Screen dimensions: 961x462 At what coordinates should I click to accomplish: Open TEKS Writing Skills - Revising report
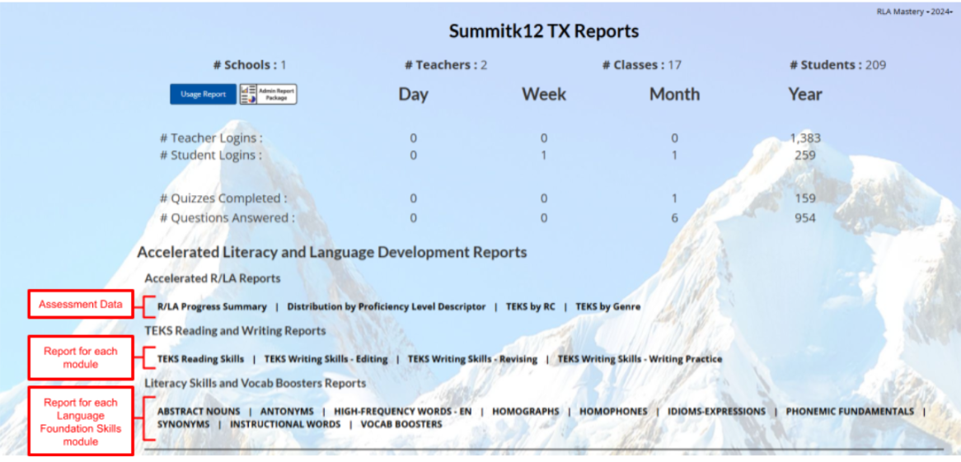point(472,359)
